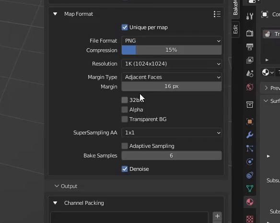This screenshot has height=223, width=280.
Task: Open the Particles properties icon
Action: tap(250, 148)
